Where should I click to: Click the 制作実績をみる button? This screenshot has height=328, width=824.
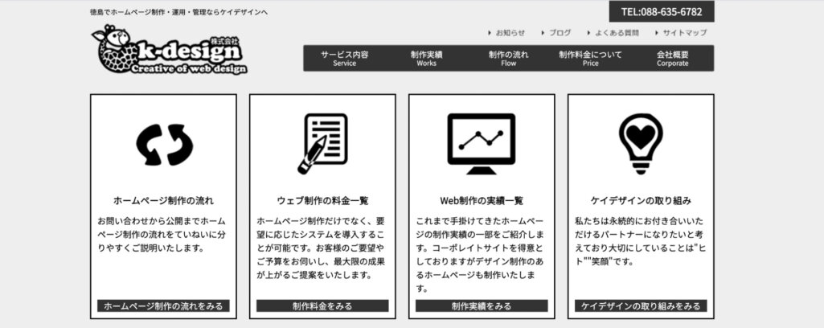tap(482, 306)
